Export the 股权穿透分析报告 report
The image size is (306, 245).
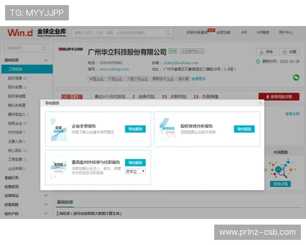point(244,129)
